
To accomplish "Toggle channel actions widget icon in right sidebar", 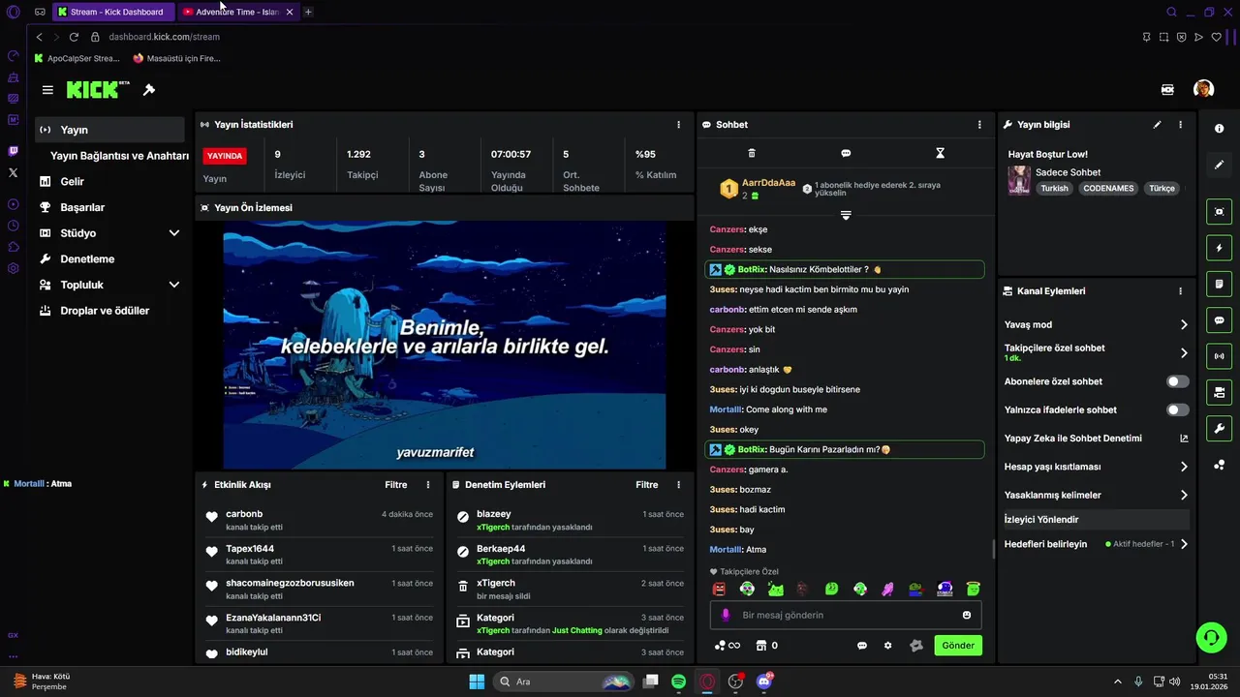I will coord(1219,392).
